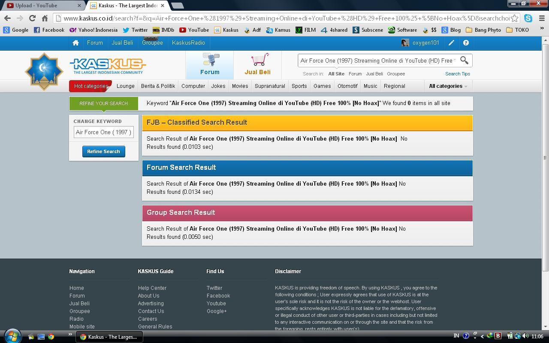Open browser home page icon
This screenshot has width=549, height=343.
[45, 18]
